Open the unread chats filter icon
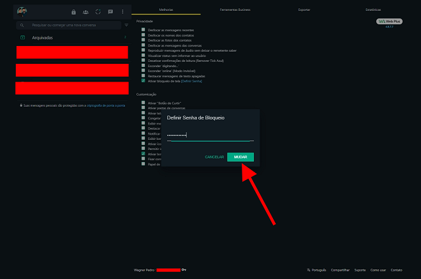Image resolution: width=421 pixels, height=279 pixels. pos(126,26)
